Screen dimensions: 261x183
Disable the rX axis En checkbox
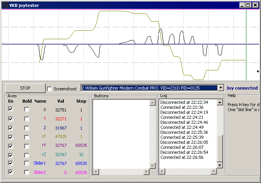[10, 137]
